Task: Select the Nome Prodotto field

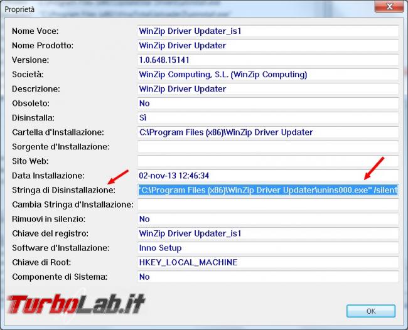Action: tap(268, 46)
